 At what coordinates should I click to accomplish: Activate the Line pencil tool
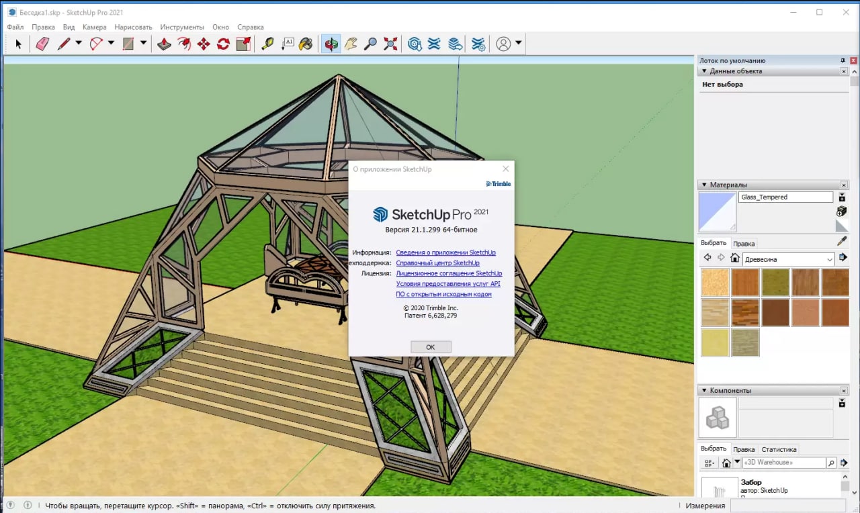click(64, 44)
